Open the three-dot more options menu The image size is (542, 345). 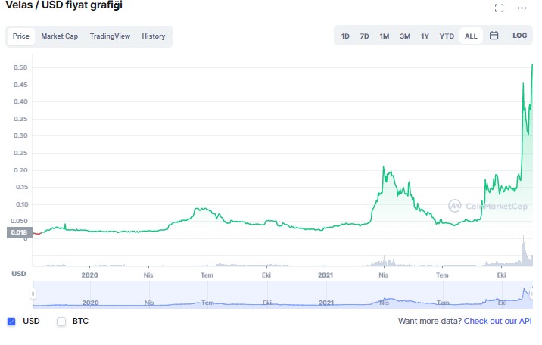click(x=522, y=8)
